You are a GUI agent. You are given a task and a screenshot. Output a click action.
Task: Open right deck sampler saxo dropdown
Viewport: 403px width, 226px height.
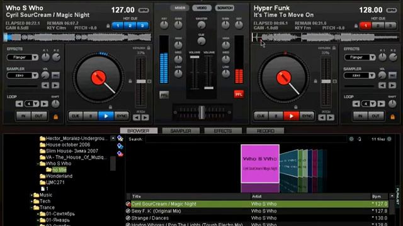372,75
